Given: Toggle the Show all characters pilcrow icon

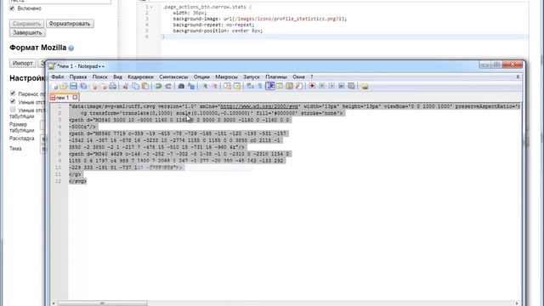Looking at the screenshot, I should tap(260, 86).
